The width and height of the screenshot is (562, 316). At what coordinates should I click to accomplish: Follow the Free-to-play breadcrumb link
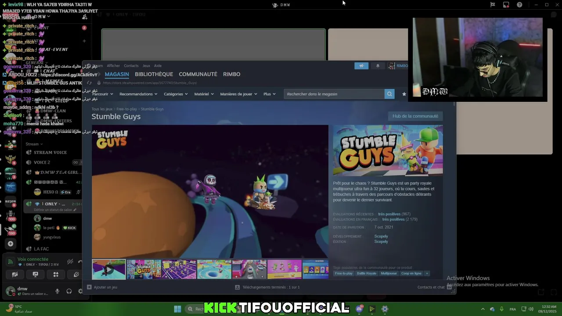click(126, 109)
